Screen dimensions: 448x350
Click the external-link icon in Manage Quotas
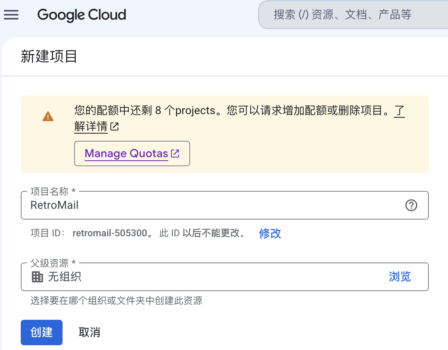[x=175, y=154]
